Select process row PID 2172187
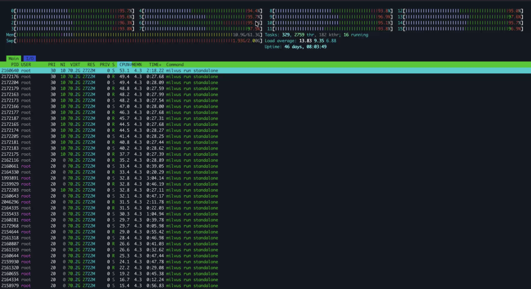 tap(265, 118)
